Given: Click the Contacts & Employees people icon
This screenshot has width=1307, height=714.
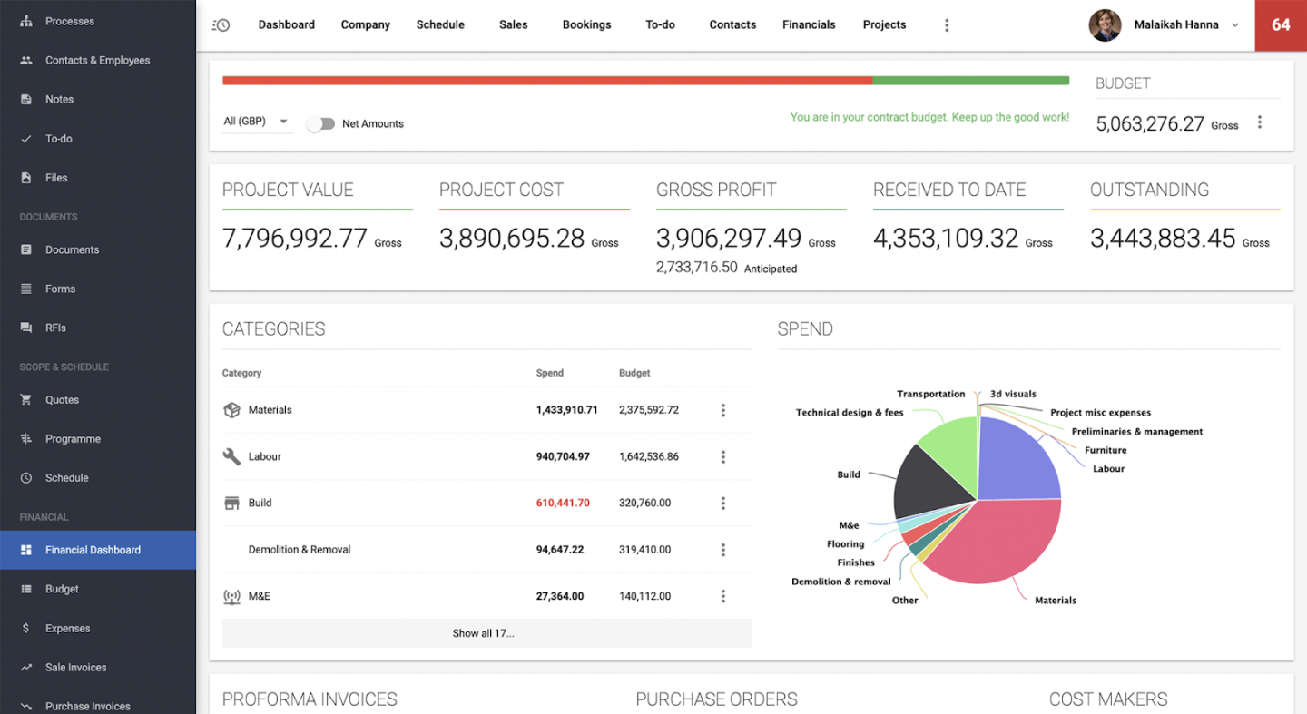Looking at the screenshot, I should 26,60.
